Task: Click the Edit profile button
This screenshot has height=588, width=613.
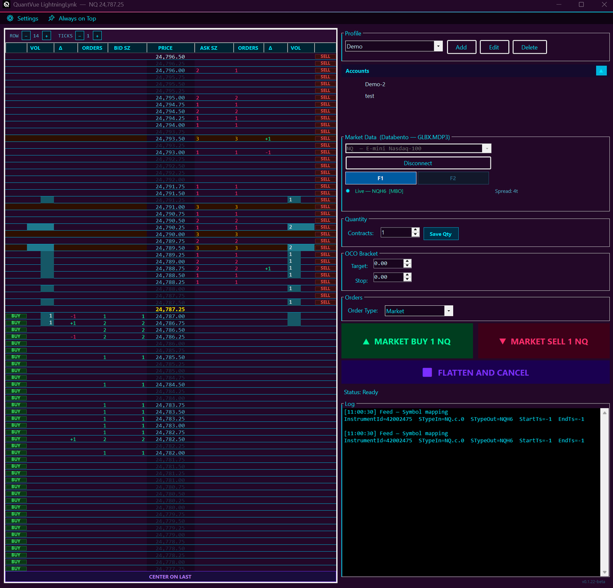Action: pyautogui.click(x=494, y=47)
